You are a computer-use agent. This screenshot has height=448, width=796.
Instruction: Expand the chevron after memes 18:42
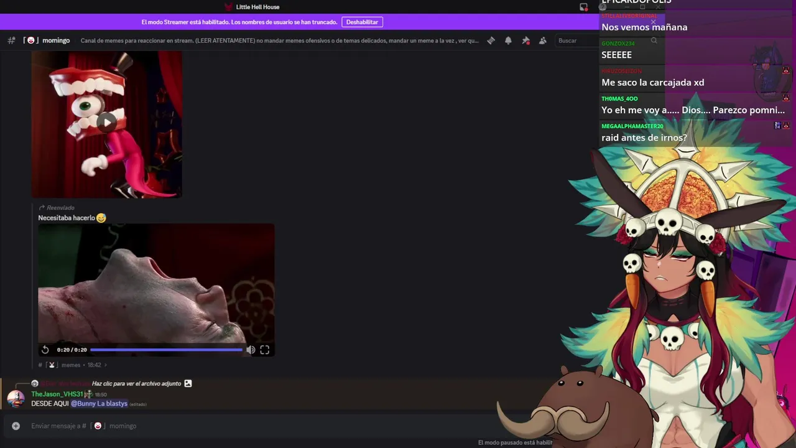point(106,365)
